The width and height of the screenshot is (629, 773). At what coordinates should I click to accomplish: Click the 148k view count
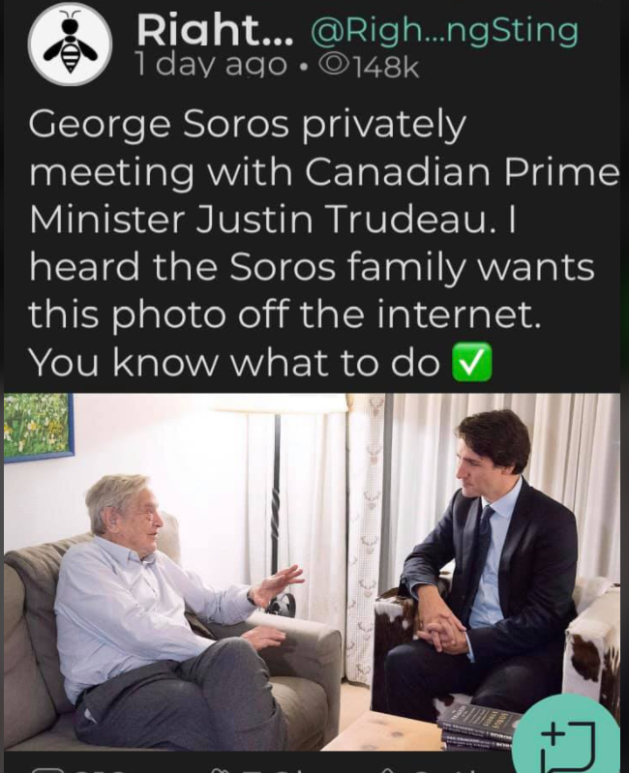384,66
